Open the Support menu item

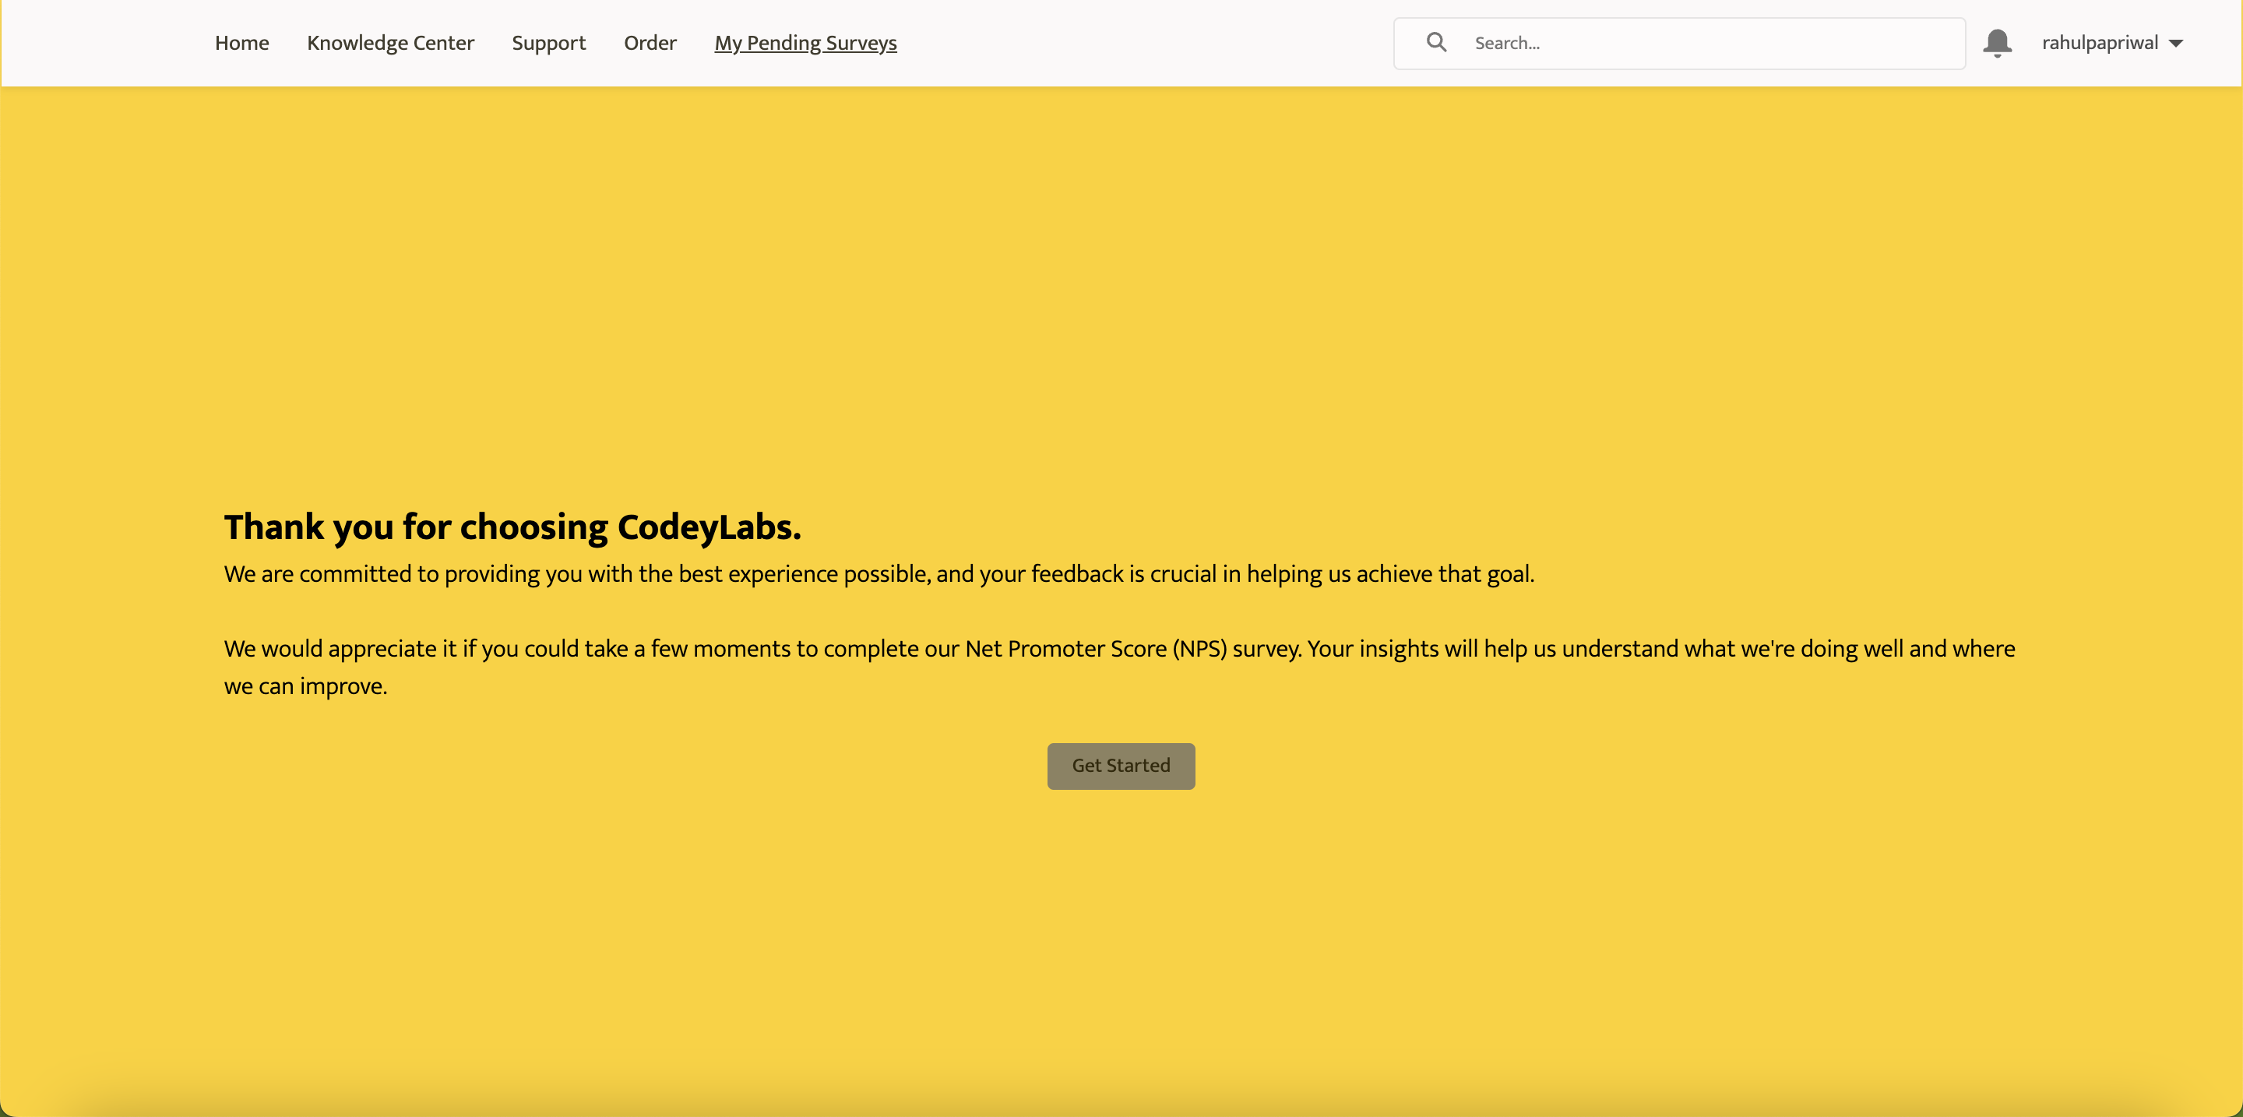[x=548, y=43]
